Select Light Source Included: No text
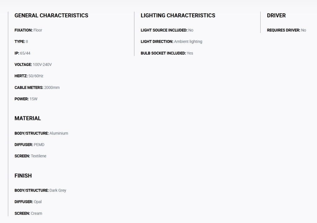The height and width of the screenshot is (223, 317). click(167, 30)
